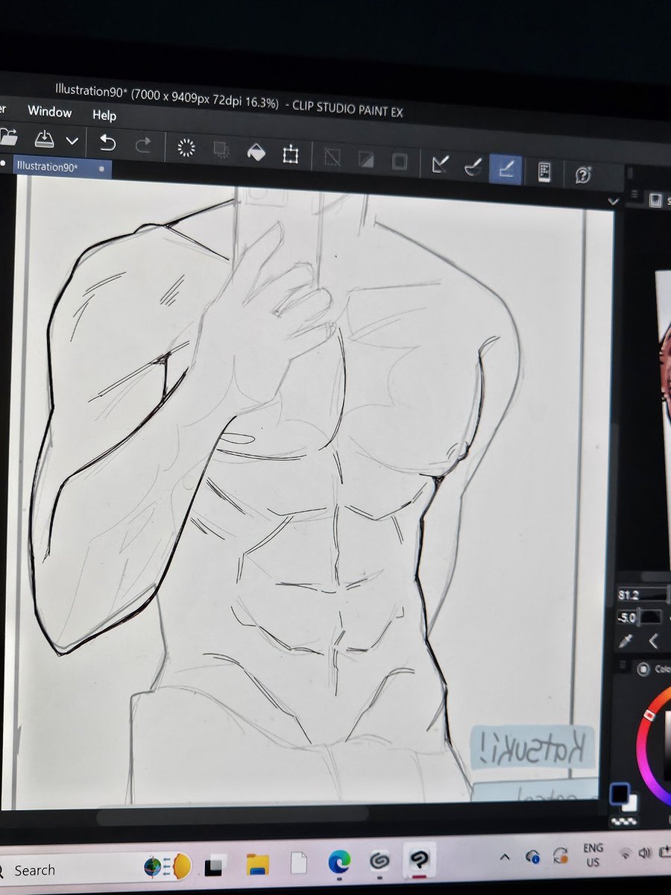Click the Invert selected area icon
The height and width of the screenshot is (895, 671).
366,159
